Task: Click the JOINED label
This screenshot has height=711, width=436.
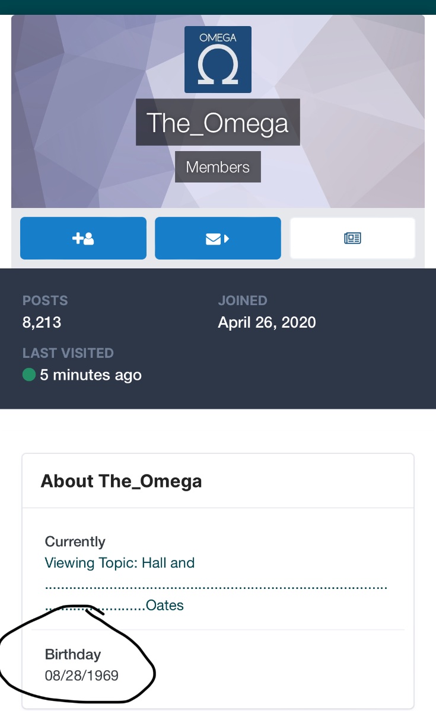Action: pos(243,300)
